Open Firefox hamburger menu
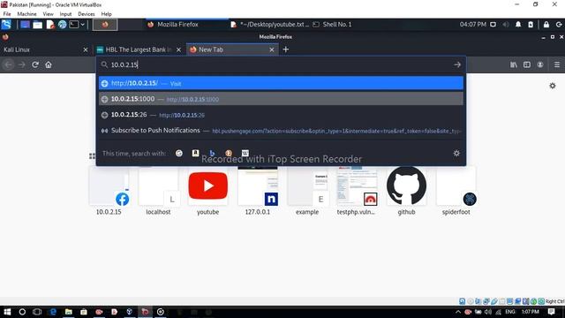The image size is (565, 318). click(557, 64)
